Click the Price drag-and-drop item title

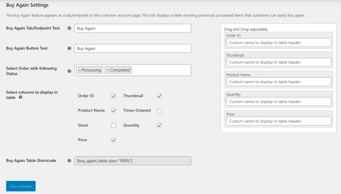[x=230, y=114]
